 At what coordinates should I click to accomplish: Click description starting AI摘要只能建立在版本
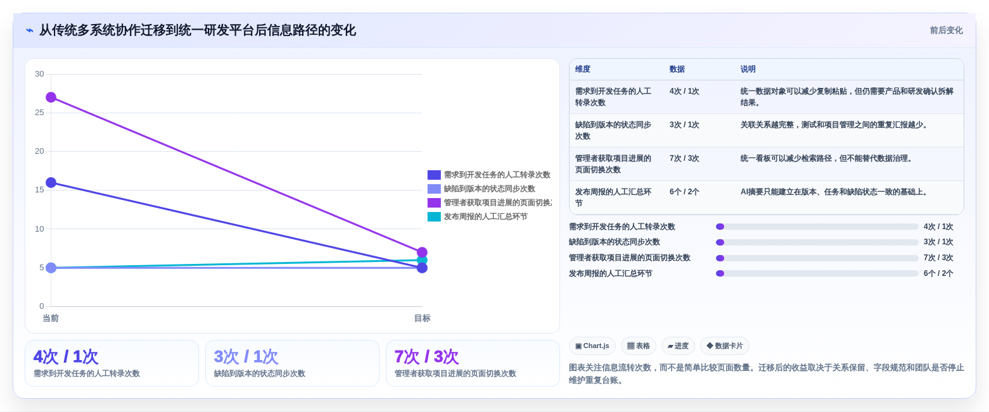tap(835, 192)
